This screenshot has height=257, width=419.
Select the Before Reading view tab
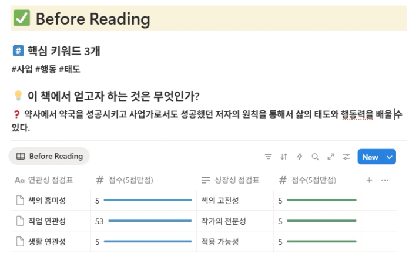point(49,157)
